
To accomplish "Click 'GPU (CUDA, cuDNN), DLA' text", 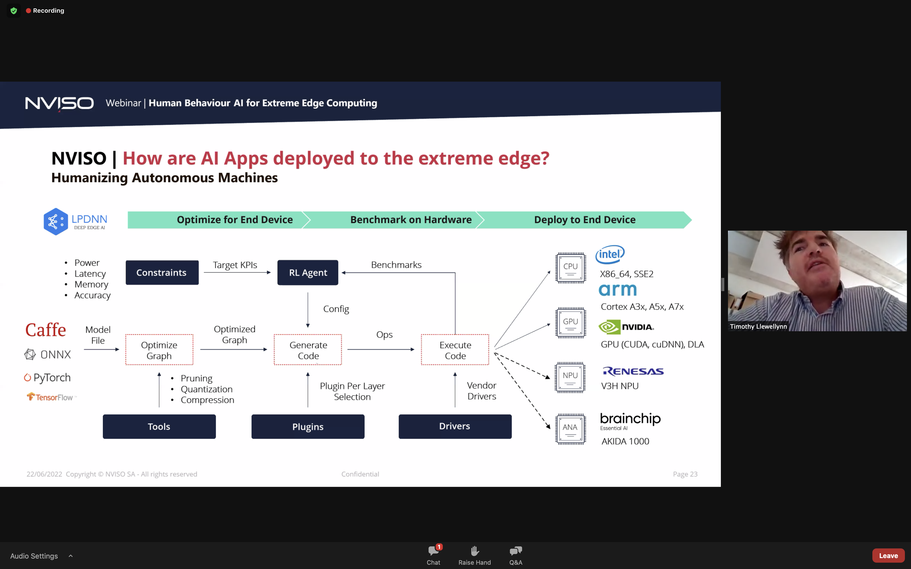I will 652,344.
